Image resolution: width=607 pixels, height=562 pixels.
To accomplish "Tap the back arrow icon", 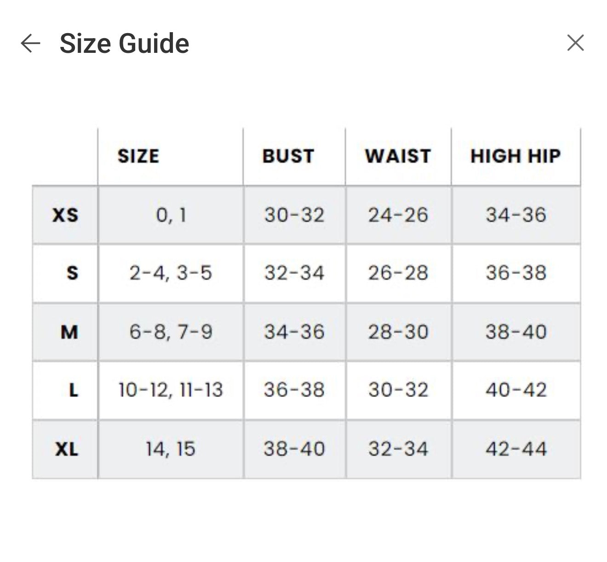I will click(31, 44).
